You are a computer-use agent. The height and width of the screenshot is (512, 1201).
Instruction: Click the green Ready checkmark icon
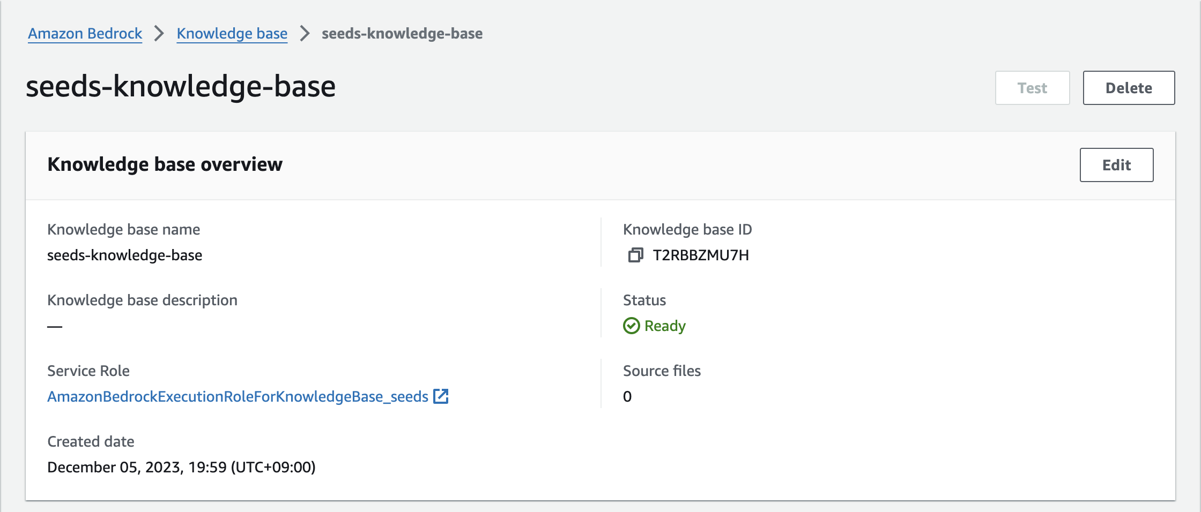click(x=631, y=326)
